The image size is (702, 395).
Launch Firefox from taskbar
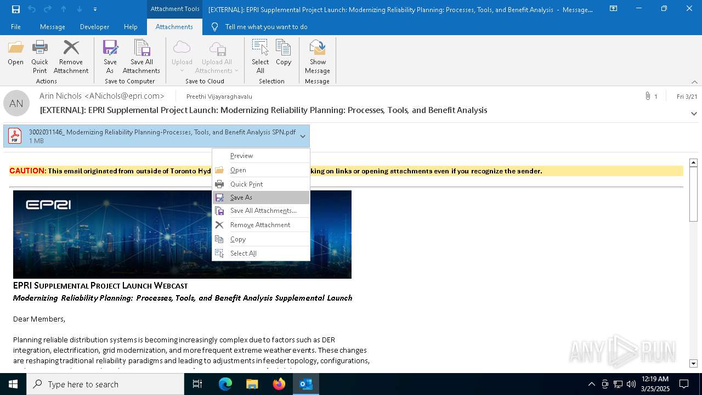pyautogui.click(x=279, y=384)
